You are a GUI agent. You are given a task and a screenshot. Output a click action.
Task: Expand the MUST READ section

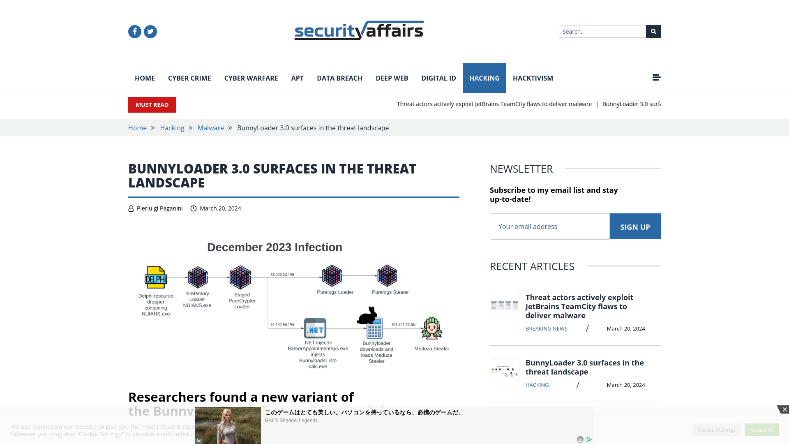[x=152, y=105]
